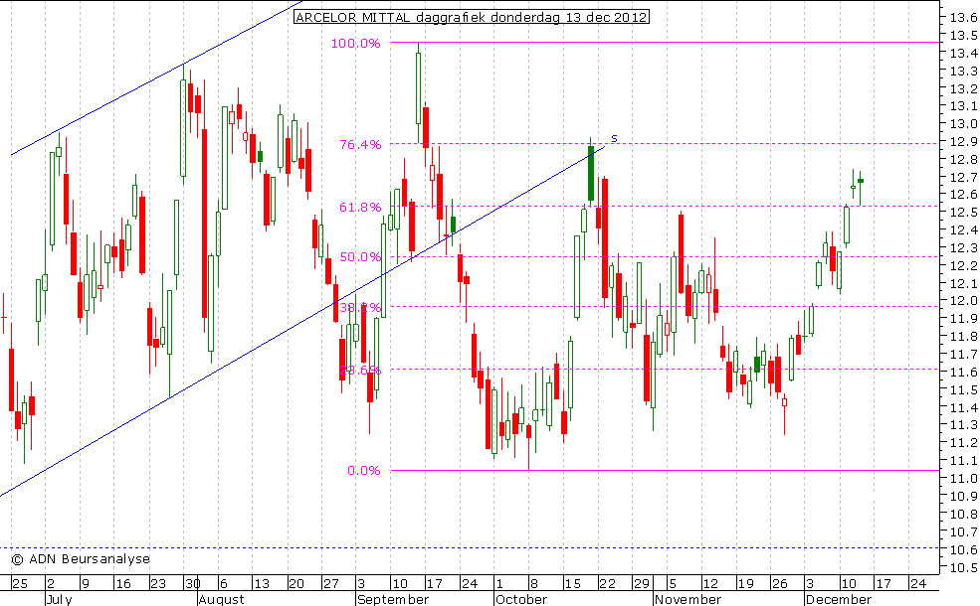The height and width of the screenshot is (606, 980).
Task: Select the 50.0% Fibonacci label
Action: tap(360, 257)
